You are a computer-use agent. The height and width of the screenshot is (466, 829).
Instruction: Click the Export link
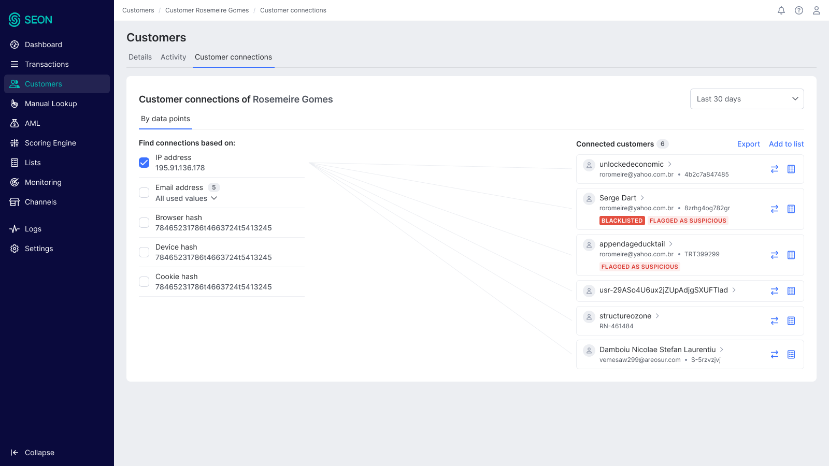[x=748, y=144]
